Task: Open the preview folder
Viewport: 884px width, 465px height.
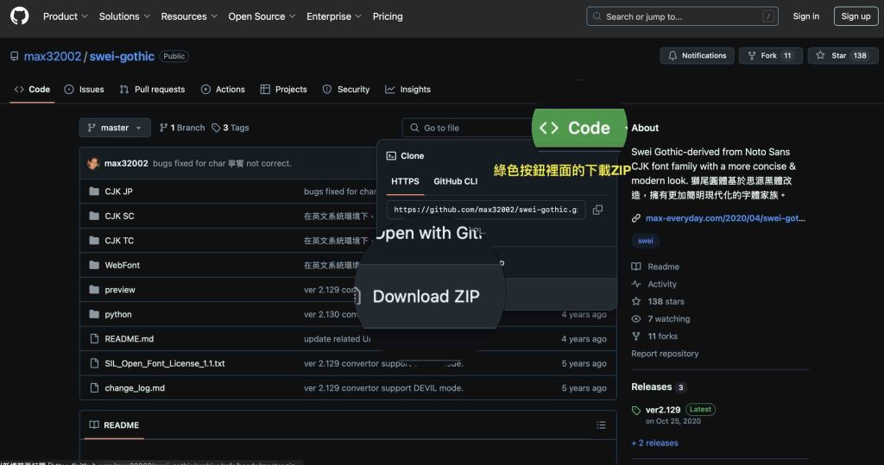Action: [119, 290]
